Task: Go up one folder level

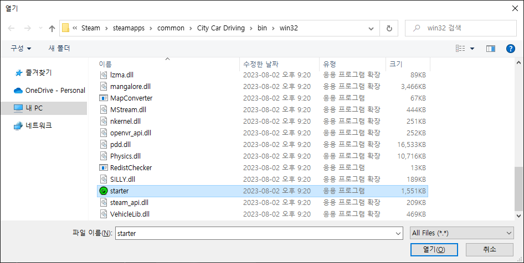Action: [52, 28]
